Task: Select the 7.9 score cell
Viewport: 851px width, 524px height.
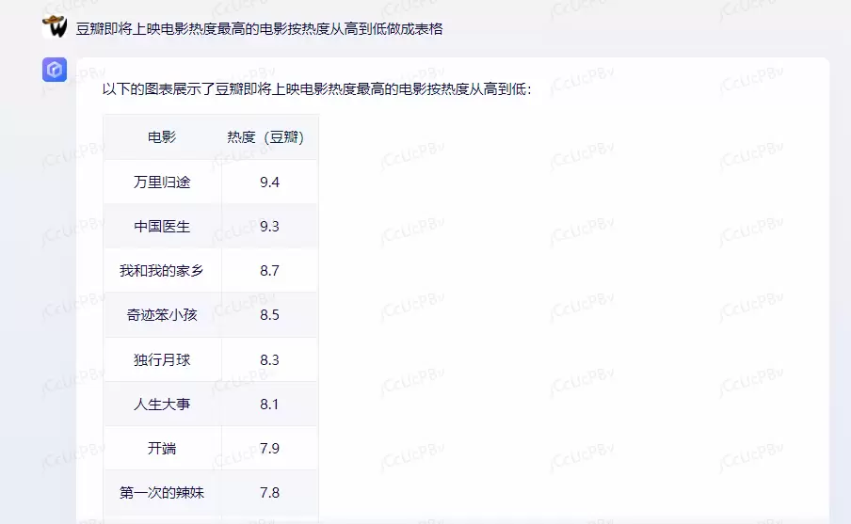Action: click(x=270, y=448)
